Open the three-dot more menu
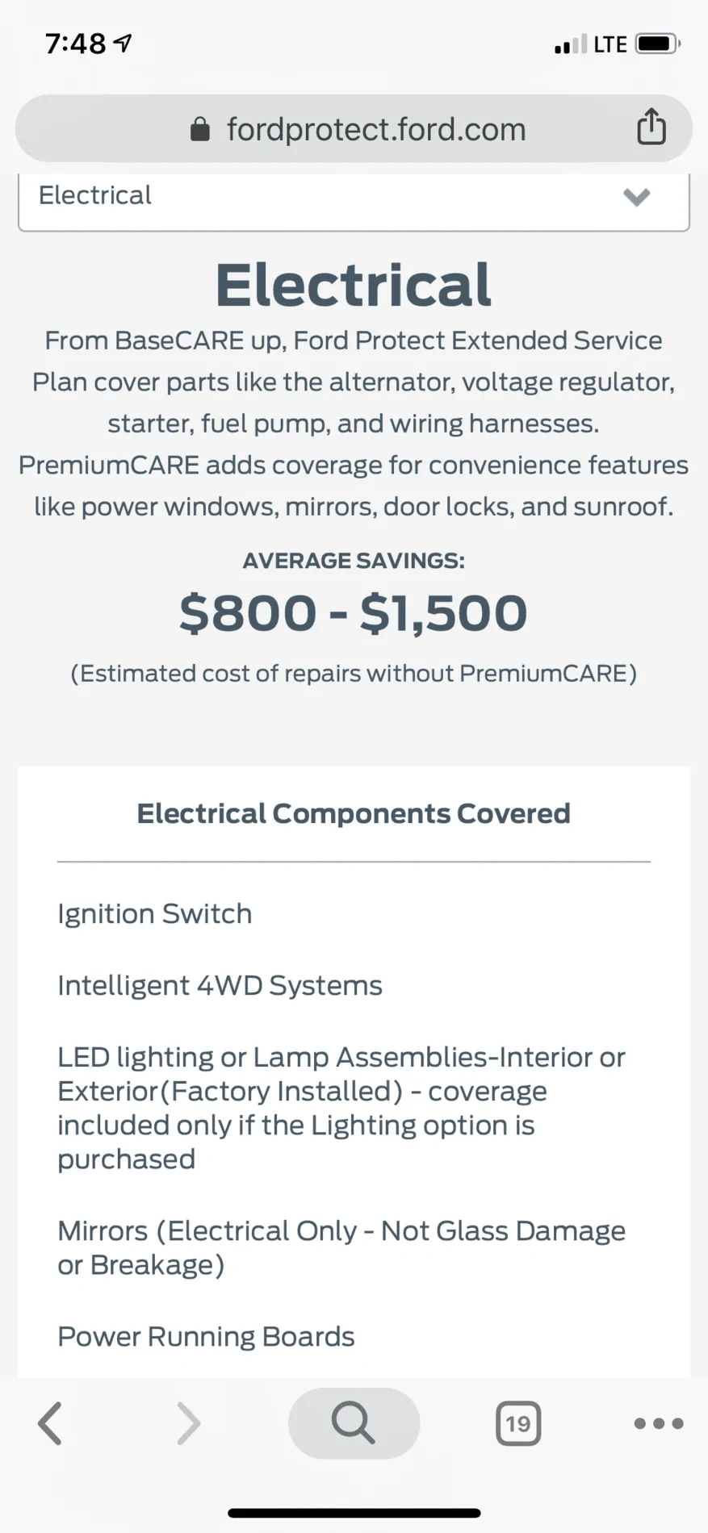 (659, 1423)
